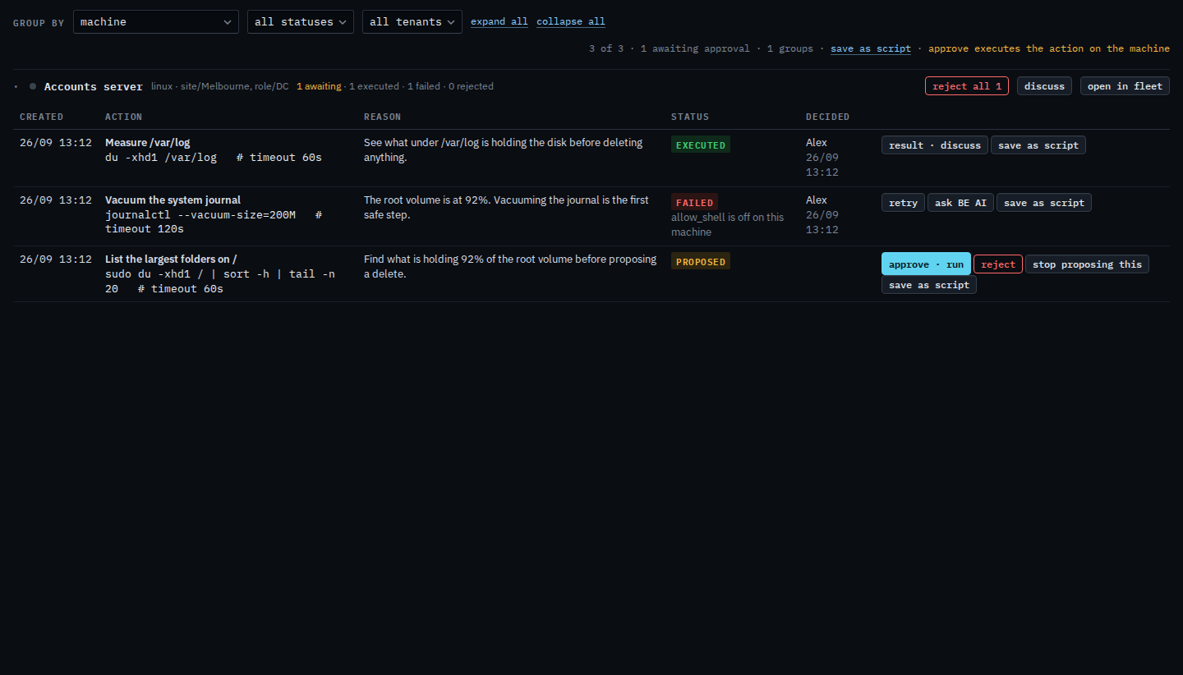This screenshot has height=675, width=1183.
Task: Collapse the Accounts server group arrow
Action: click(16, 86)
